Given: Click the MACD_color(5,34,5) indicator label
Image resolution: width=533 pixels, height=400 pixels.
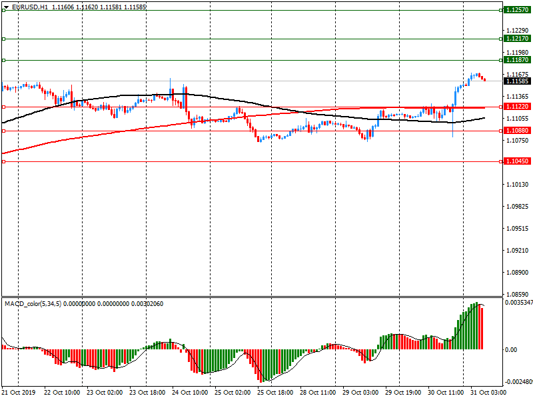Looking at the screenshot, I should pos(40,304).
